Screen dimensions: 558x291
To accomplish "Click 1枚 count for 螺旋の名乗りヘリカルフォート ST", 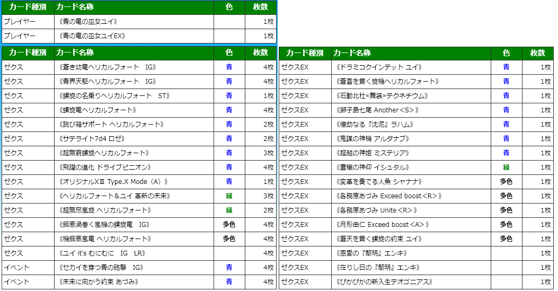I will [269, 96].
